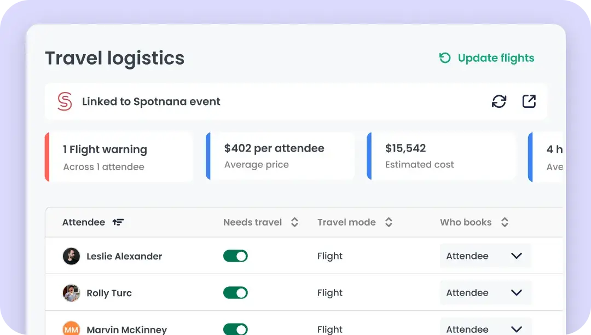591x335 pixels.
Task: Click Rolly Turc's name
Action: [x=109, y=293]
